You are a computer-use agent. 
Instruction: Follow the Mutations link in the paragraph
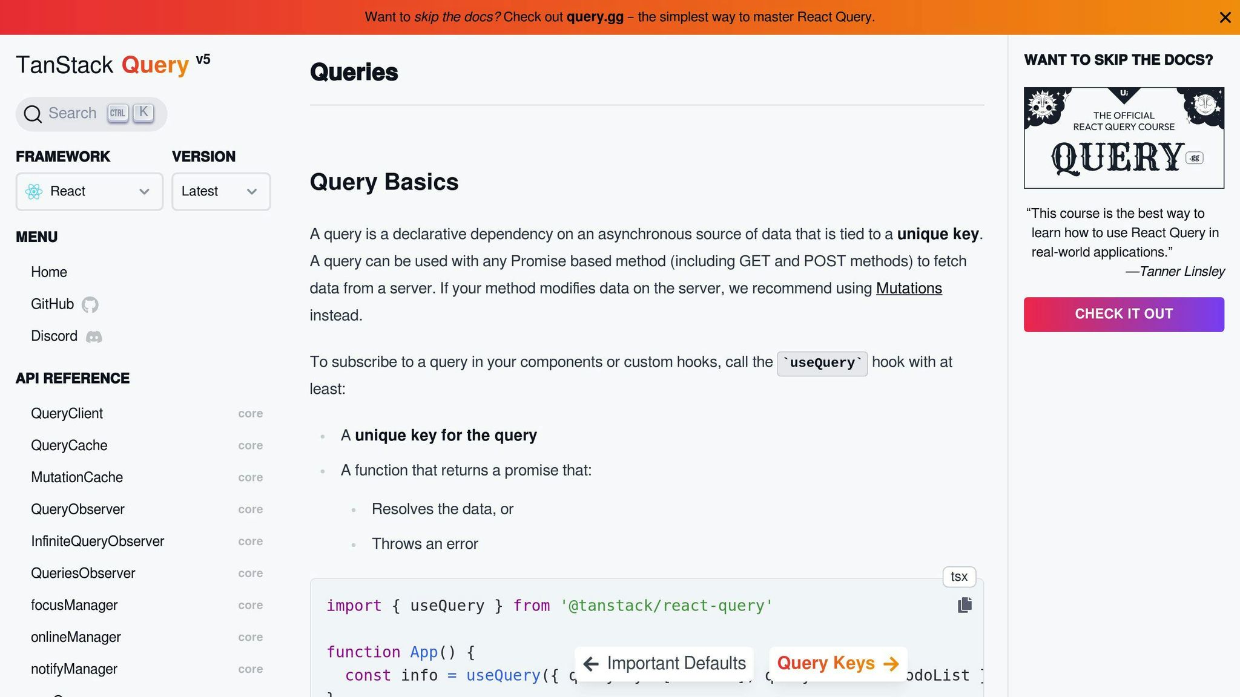point(908,289)
